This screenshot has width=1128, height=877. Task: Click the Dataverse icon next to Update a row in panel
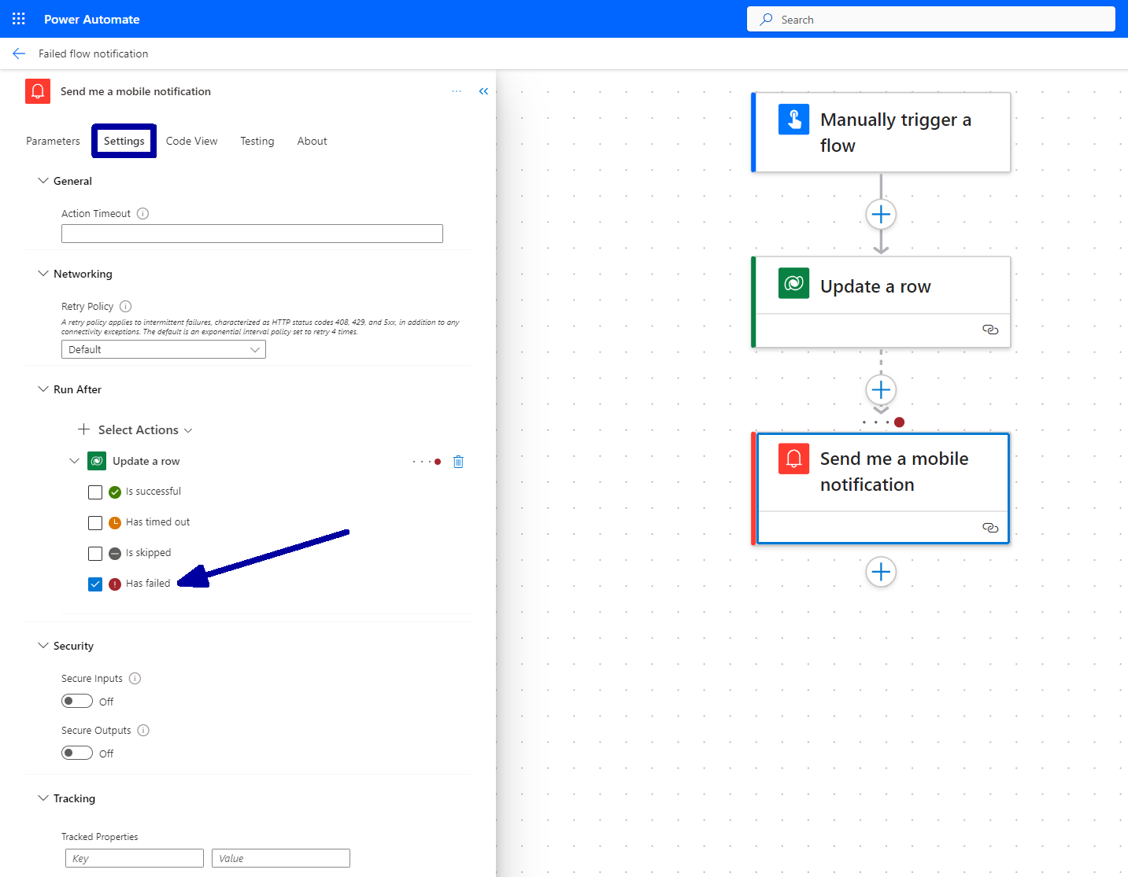pyautogui.click(x=97, y=461)
